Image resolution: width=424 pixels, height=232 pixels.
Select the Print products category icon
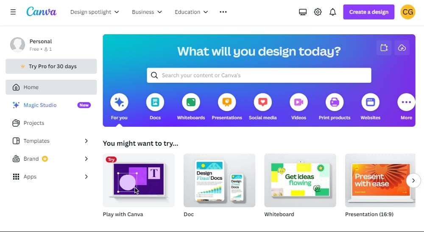pyautogui.click(x=335, y=102)
